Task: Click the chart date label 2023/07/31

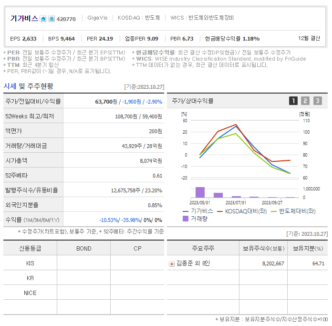Action: pos(236,203)
